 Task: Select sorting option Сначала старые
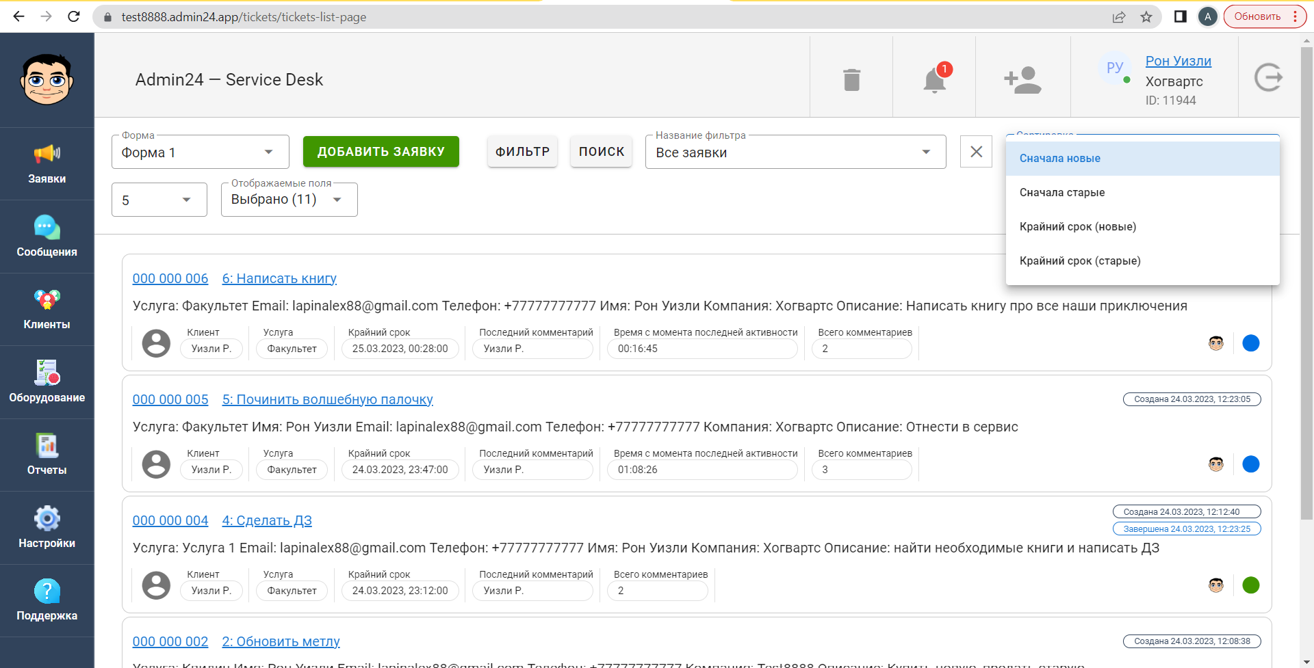(1062, 192)
